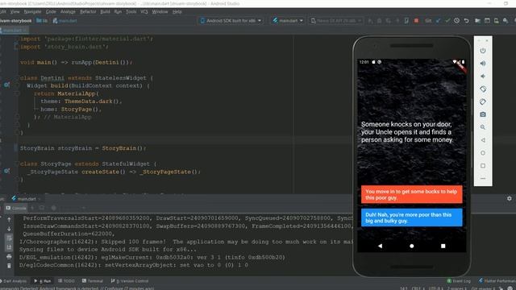The image size is (516, 290).
Task: Open the Build menu
Action: click(105, 11)
